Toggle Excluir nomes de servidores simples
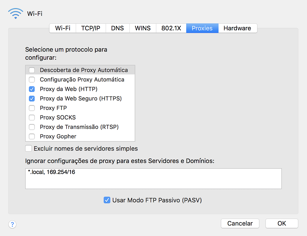Screen dimensions: 307x236 click(x=28, y=149)
